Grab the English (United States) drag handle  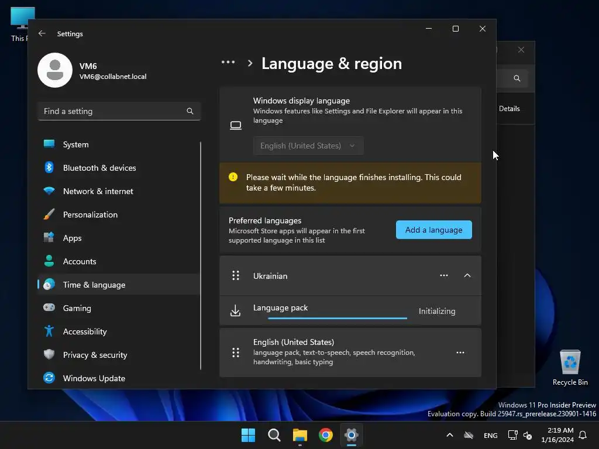[236, 353]
